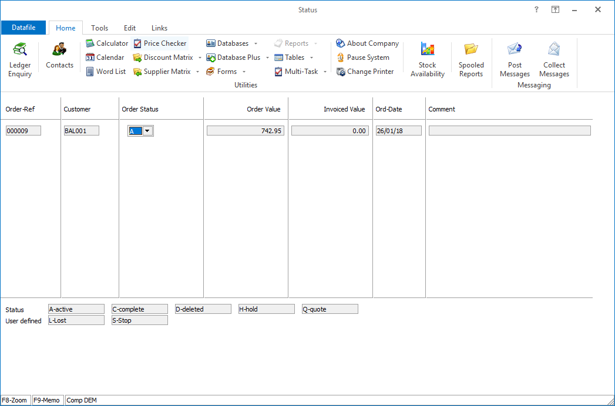Open the Multi-Task utility
The height and width of the screenshot is (406, 615).
point(295,72)
